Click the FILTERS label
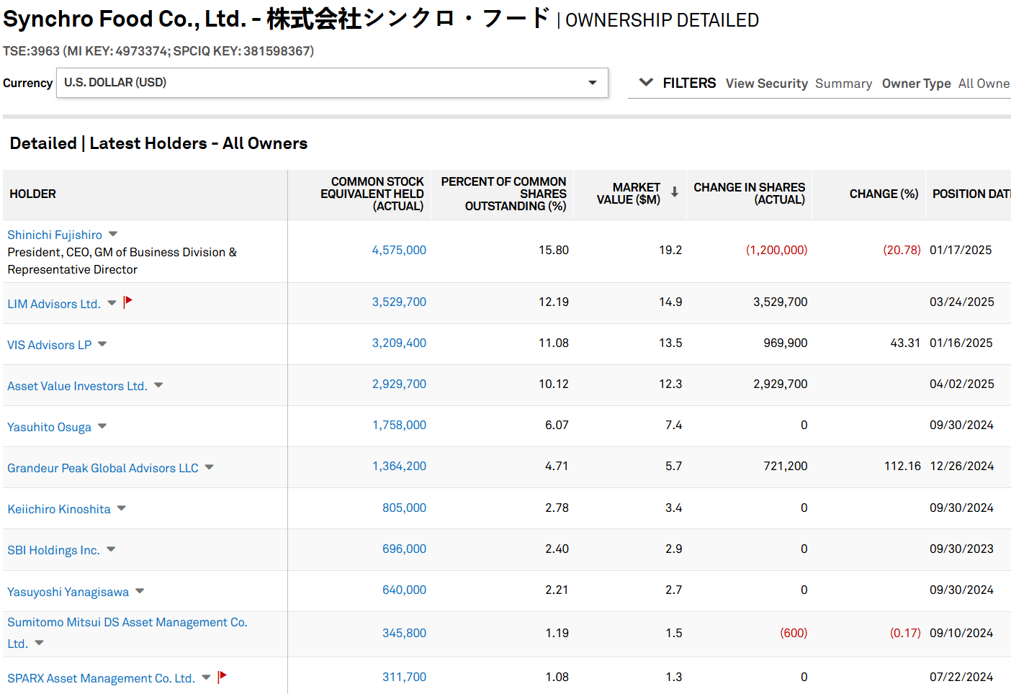 689,83
